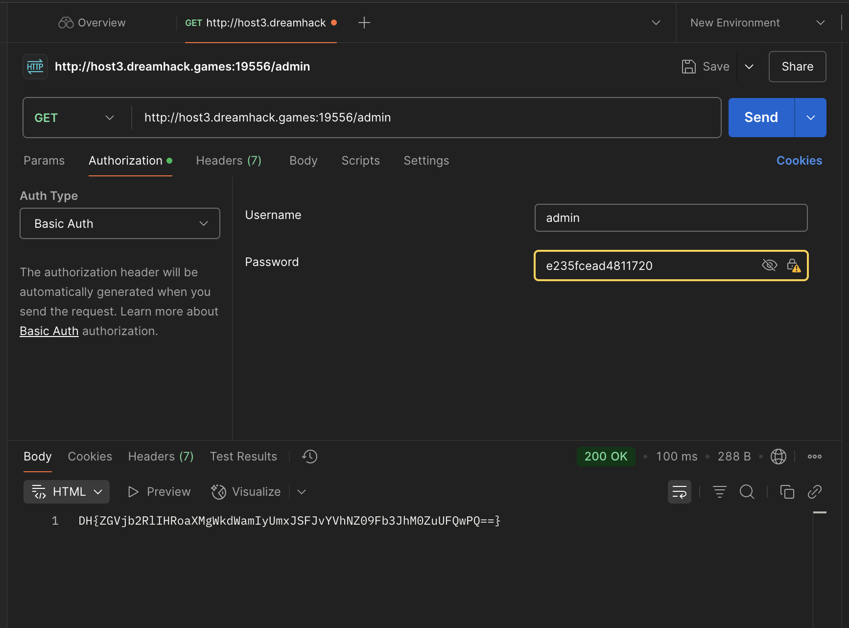Screen dimensions: 849x628
Task: Open the Send button options arrow
Action: [811, 118]
